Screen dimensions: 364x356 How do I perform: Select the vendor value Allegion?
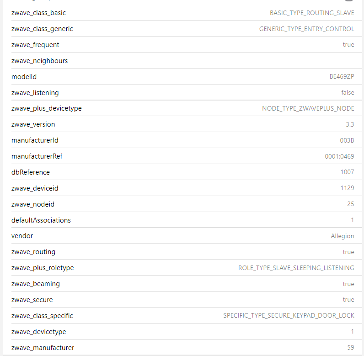point(343,236)
